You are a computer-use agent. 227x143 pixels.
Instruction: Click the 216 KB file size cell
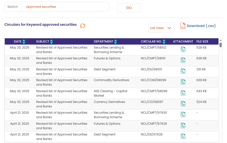(201, 69)
